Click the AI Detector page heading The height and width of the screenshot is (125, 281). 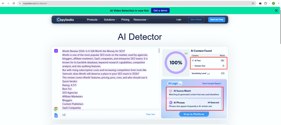click(x=140, y=37)
